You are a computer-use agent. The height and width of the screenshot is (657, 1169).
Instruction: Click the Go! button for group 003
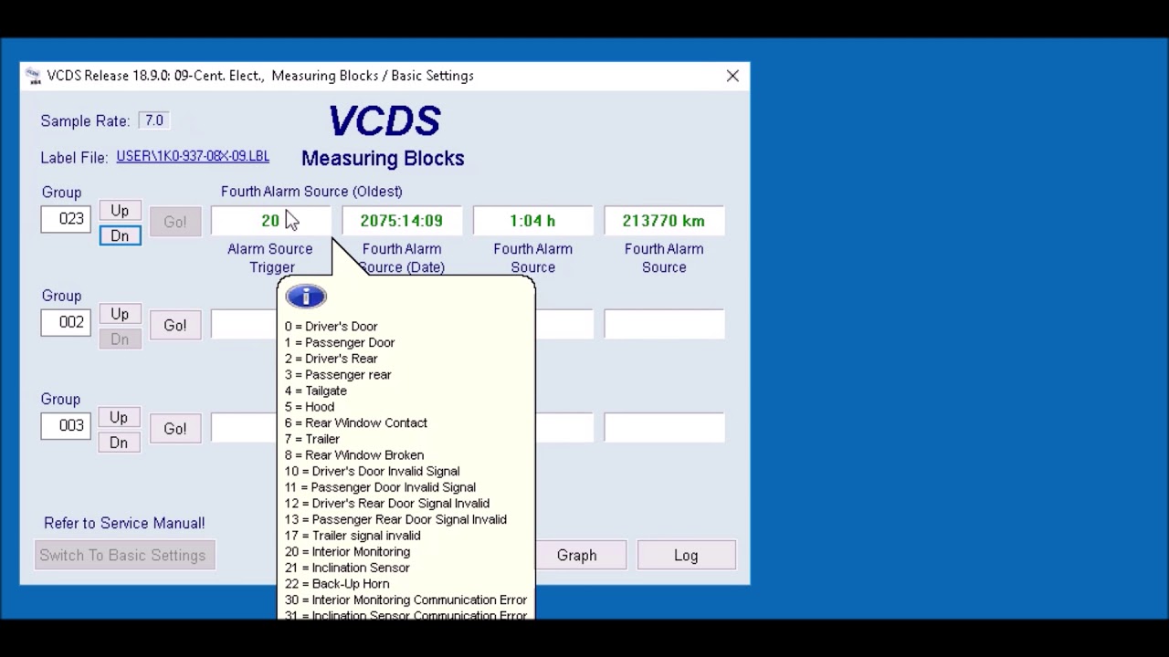(175, 428)
